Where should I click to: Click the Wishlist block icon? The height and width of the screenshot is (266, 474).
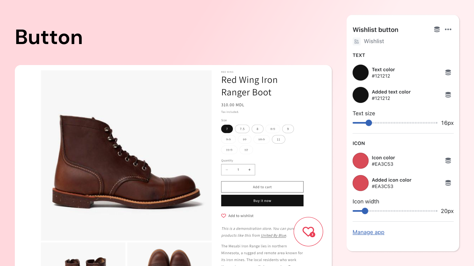tap(356, 41)
